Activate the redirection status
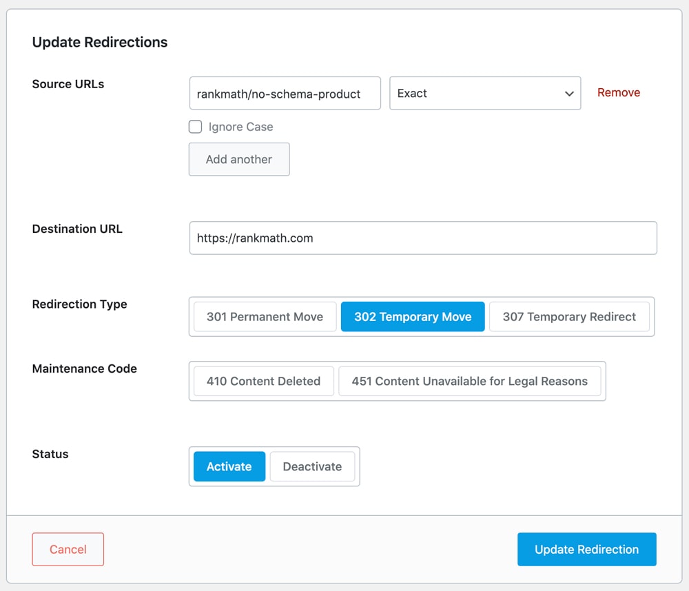 click(229, 466)
